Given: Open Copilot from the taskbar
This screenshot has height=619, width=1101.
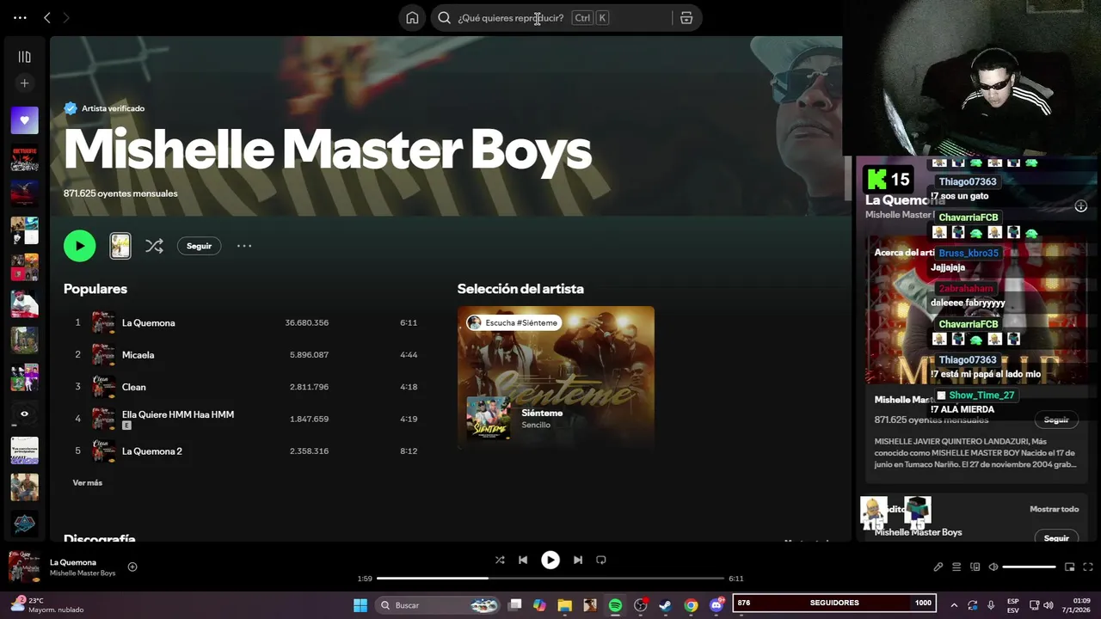Looking at the screenshot, I should pos(539,605).
